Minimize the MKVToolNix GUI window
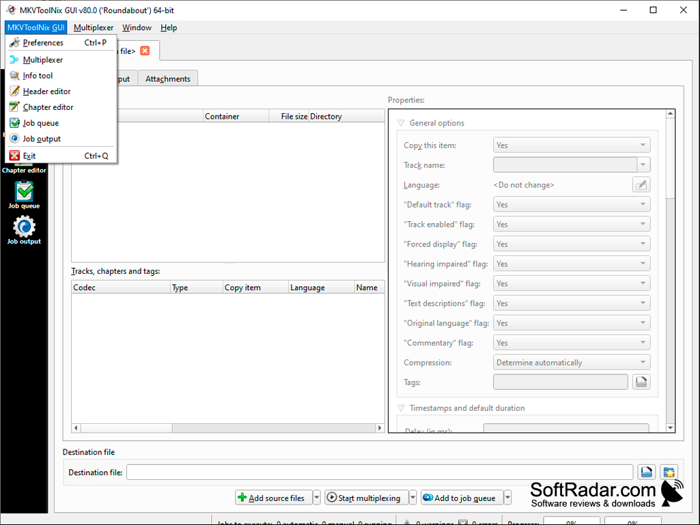The width and height of the screenshot is (700, 525). point(624,10)
